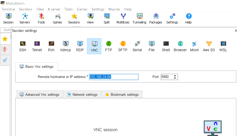Click the Remote hostname or IP address field
Image resolution: width=237 pixels, height=136 pixels.
point(114,77)
